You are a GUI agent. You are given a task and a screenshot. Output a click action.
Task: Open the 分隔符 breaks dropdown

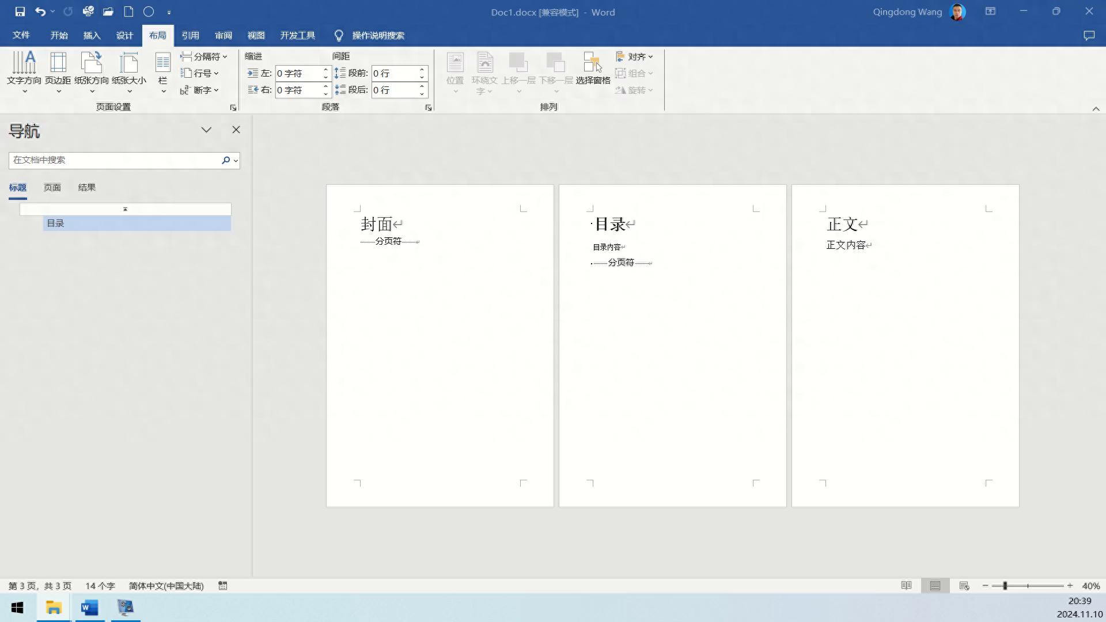[204, 56]
